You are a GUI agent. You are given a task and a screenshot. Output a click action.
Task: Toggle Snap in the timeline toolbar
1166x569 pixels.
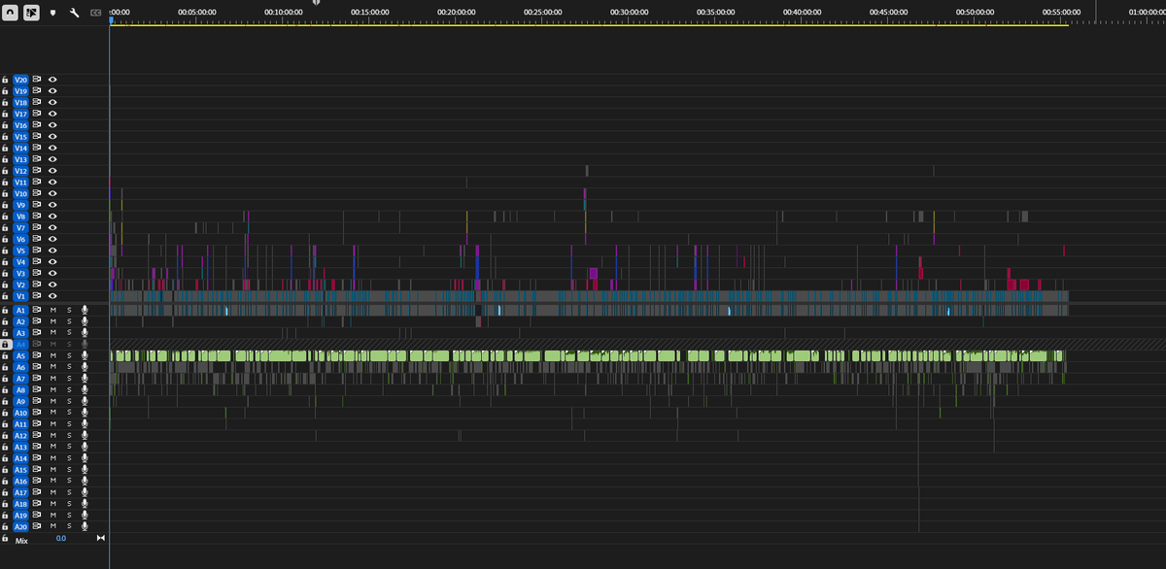tap(12, 13)
